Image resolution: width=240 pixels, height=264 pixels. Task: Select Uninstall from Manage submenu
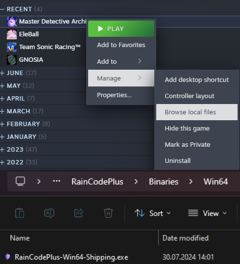pyautogui.click(x=197, y=160)
